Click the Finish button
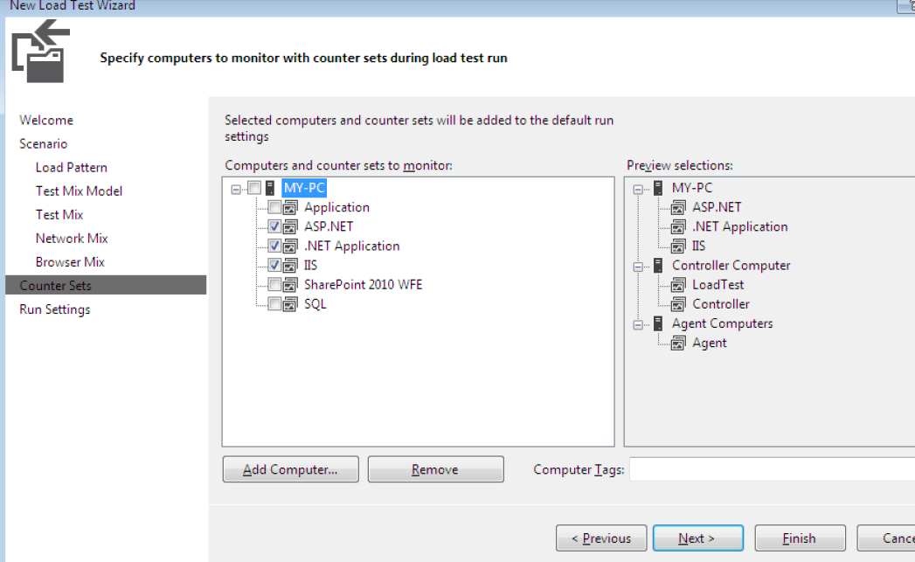Screen dimensions: 915x562 [800, 538]
